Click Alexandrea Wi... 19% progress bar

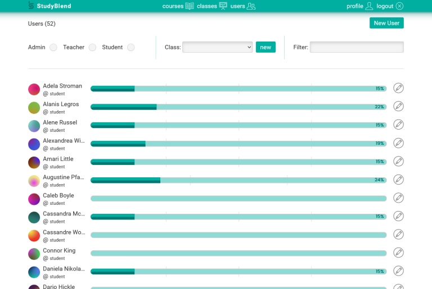coord(238,143)
